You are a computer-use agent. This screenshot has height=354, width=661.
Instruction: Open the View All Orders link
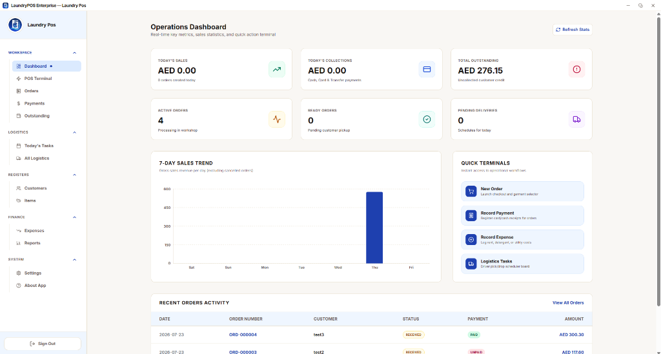(568, 303)
